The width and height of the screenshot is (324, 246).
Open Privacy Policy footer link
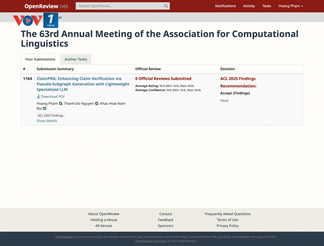[228, 226]
